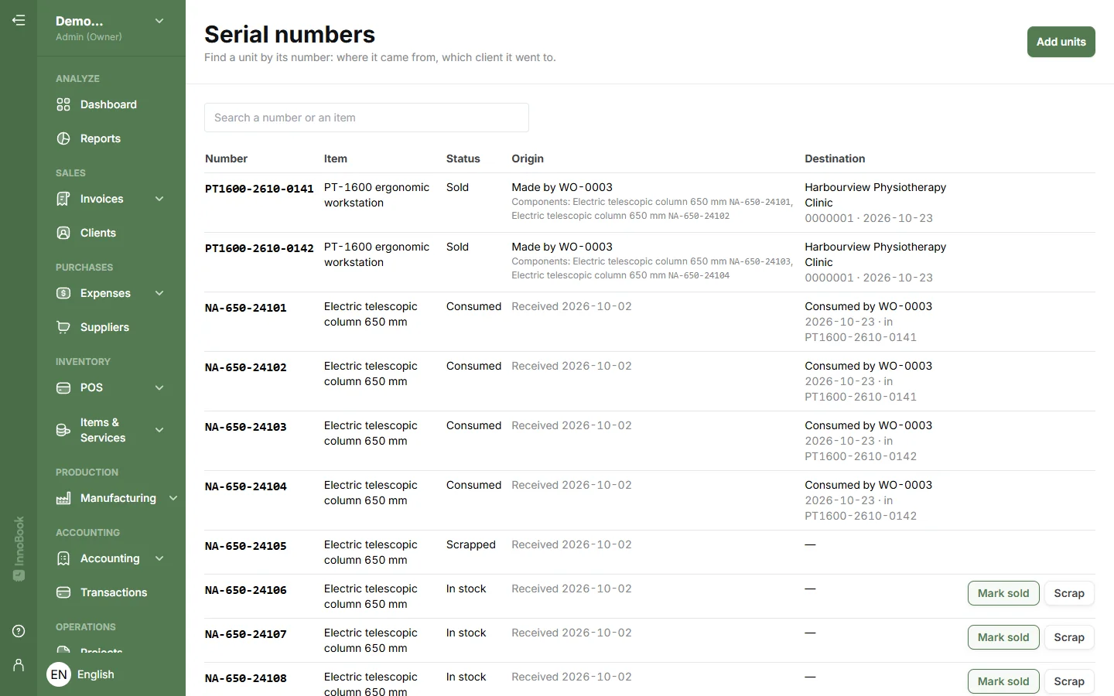
Task: Open the user profile icon
Action: (19, 665)
